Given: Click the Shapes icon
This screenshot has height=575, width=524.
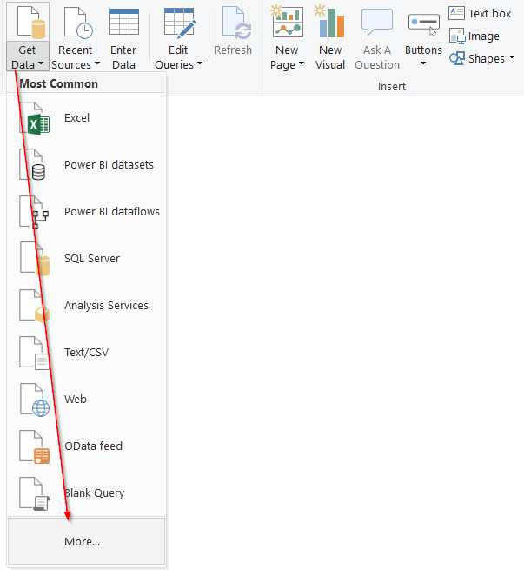Looking at the screenshot, I should [x=457, y=58].
